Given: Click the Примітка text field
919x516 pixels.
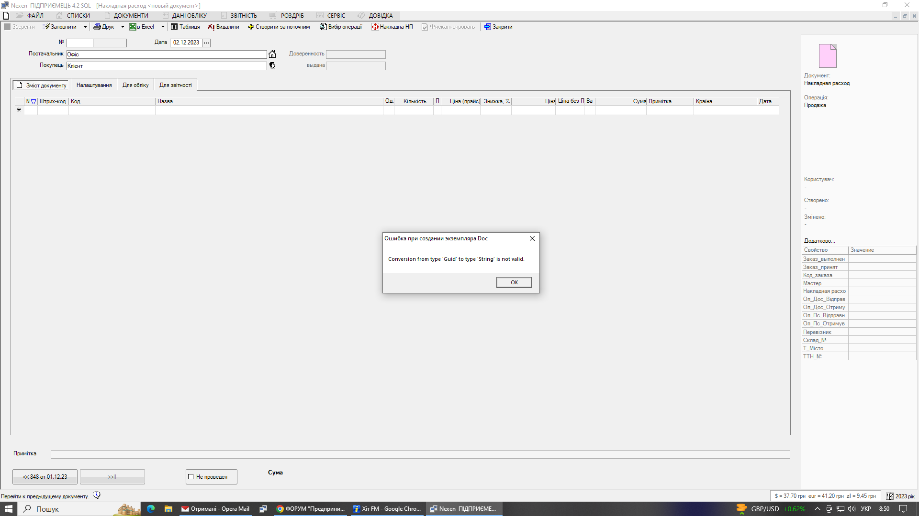Looking at the screenshot, I should pyautogui.click(x=420, y=454).
